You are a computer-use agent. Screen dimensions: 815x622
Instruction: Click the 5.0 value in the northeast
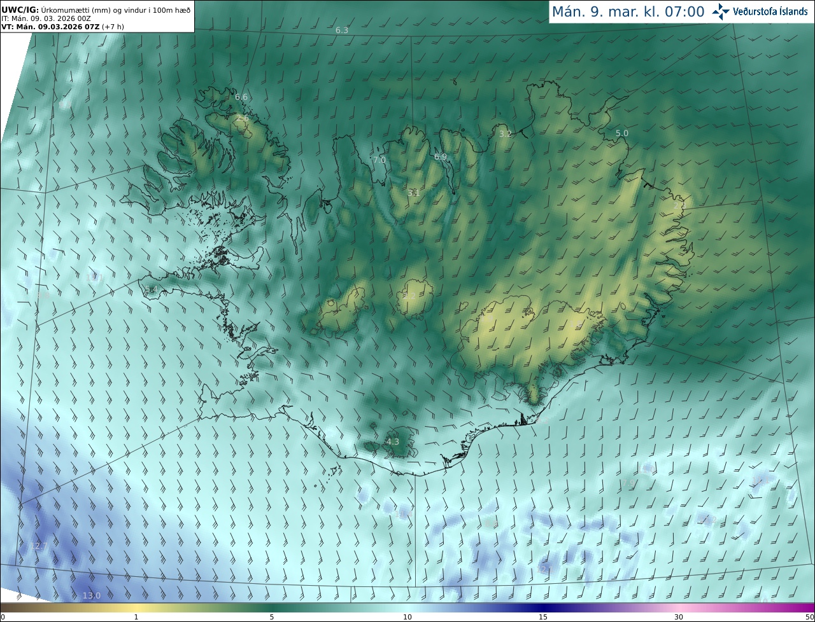tap(622, 133)
